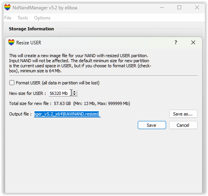The width and height of the screenshot is (208, 196).
Task: Open the Tools menu
Action: point(23,18)
